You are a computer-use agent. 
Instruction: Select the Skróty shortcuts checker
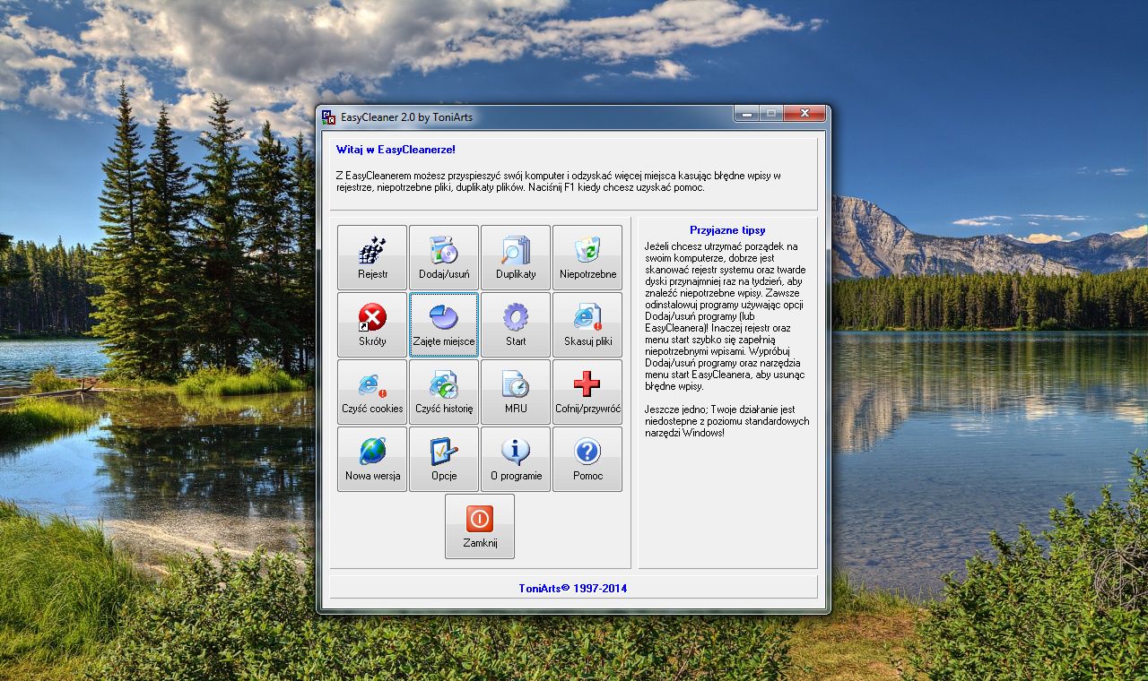click(x=372, y=324)
